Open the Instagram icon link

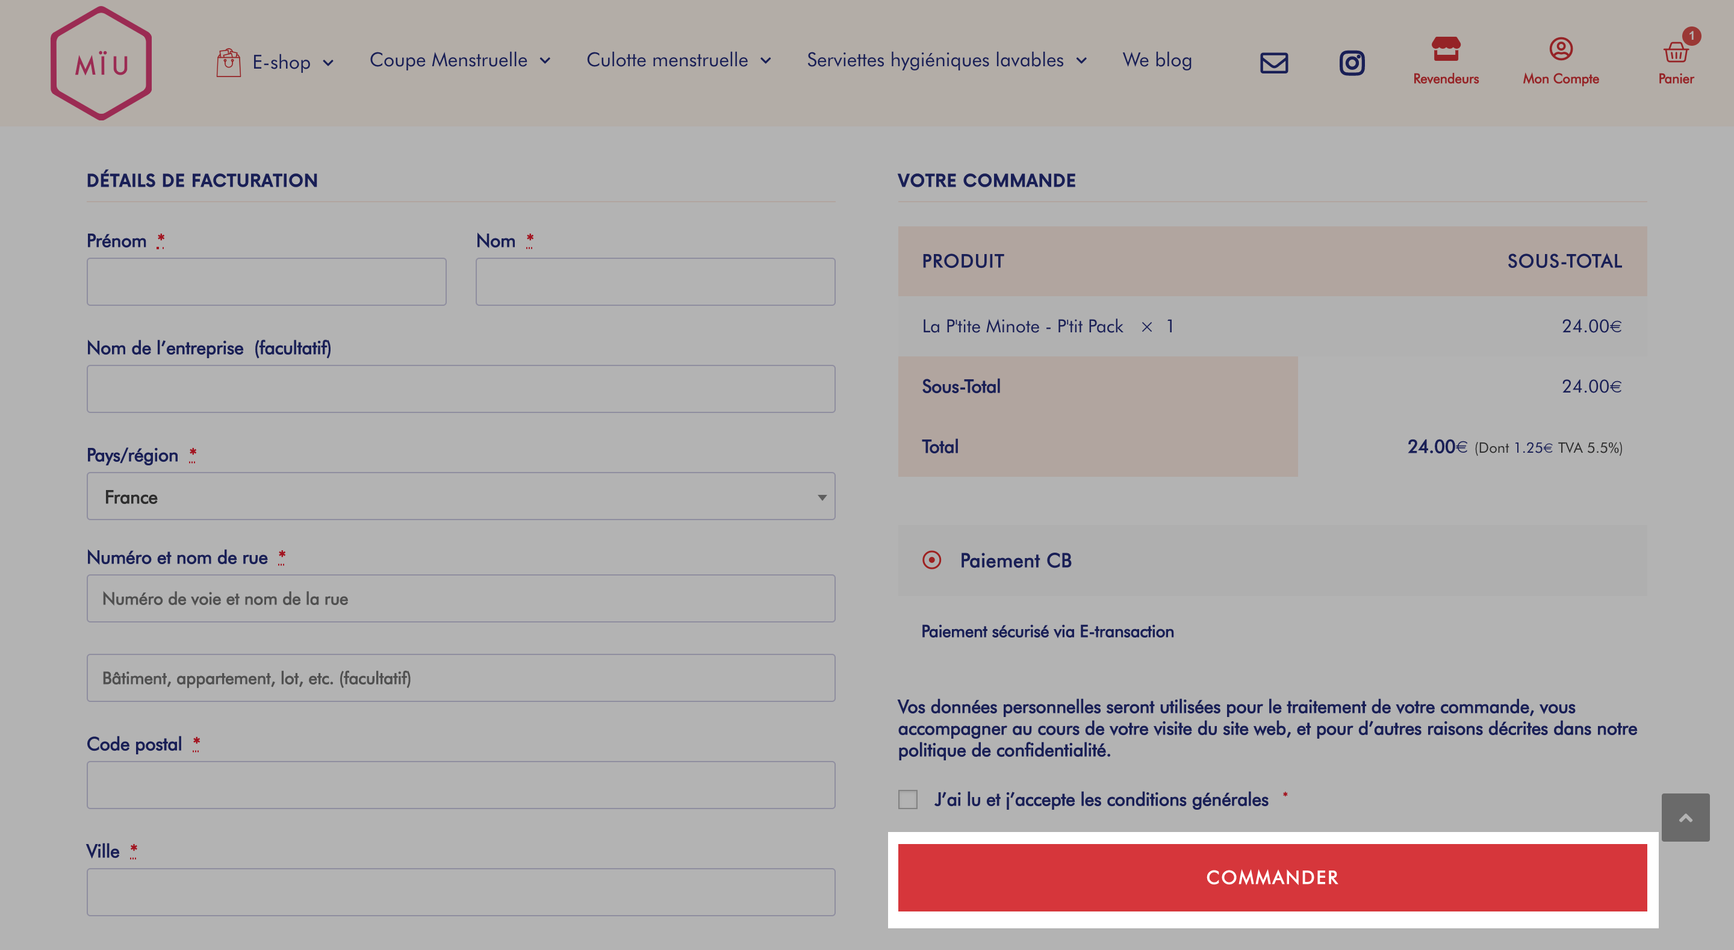tap(1352, 63)
